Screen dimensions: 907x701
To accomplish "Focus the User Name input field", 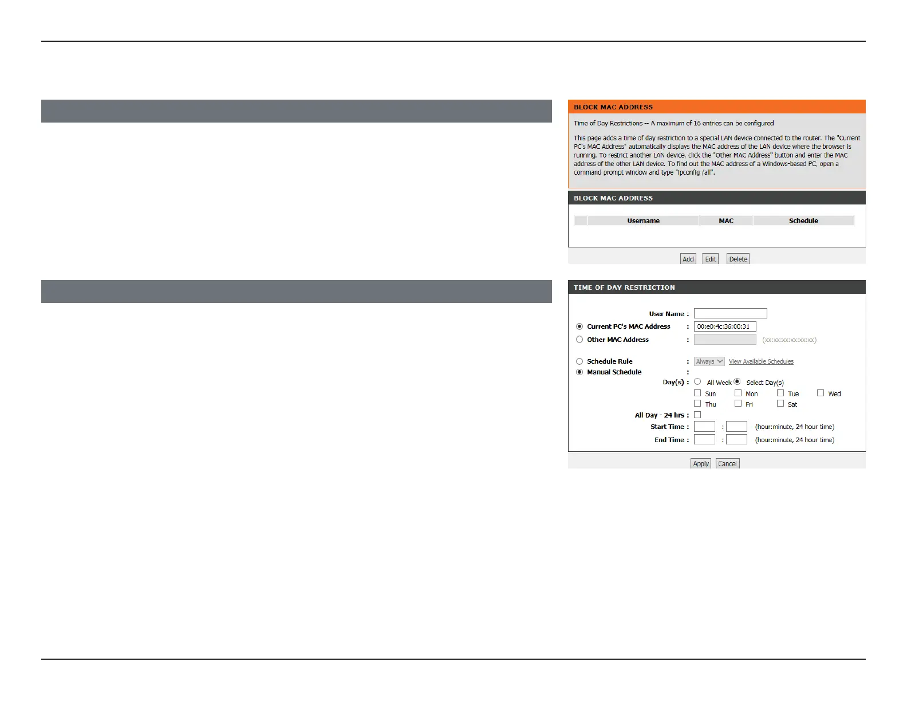I will [x=730, y=313].
